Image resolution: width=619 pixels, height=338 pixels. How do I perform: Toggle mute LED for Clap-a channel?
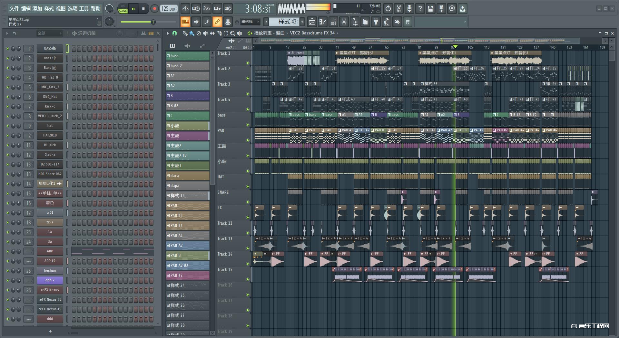[x=8, y=155]
